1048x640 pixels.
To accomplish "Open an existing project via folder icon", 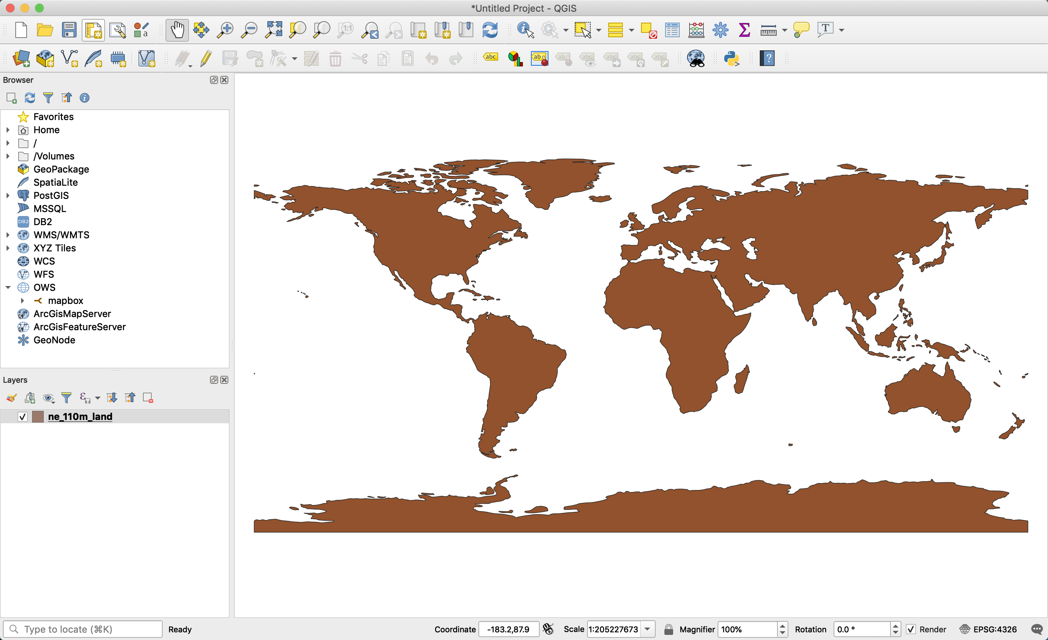I will point(44,30).
